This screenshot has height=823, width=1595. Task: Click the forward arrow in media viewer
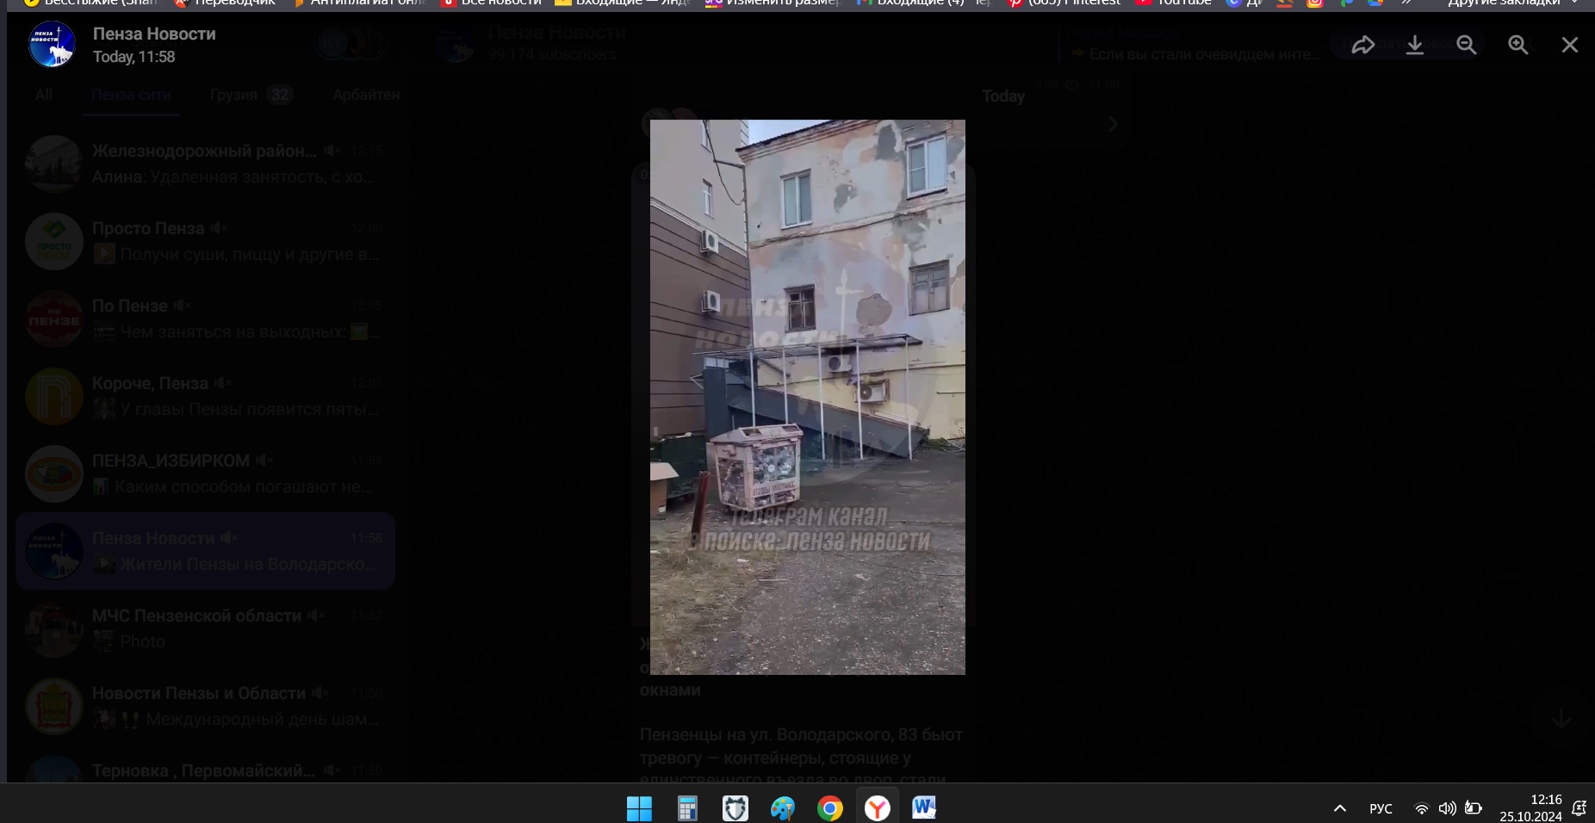click(x=1362, y=45)
